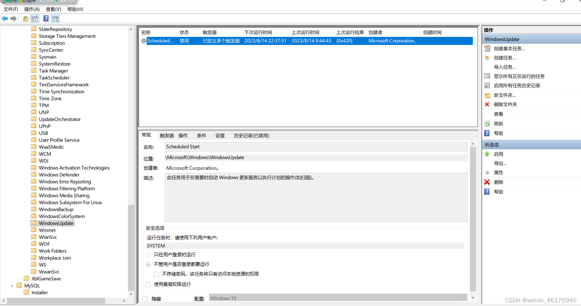This screenshot has height=306, width=581.
Task: Open the 查看(V) menu
Action: (54, 9)
